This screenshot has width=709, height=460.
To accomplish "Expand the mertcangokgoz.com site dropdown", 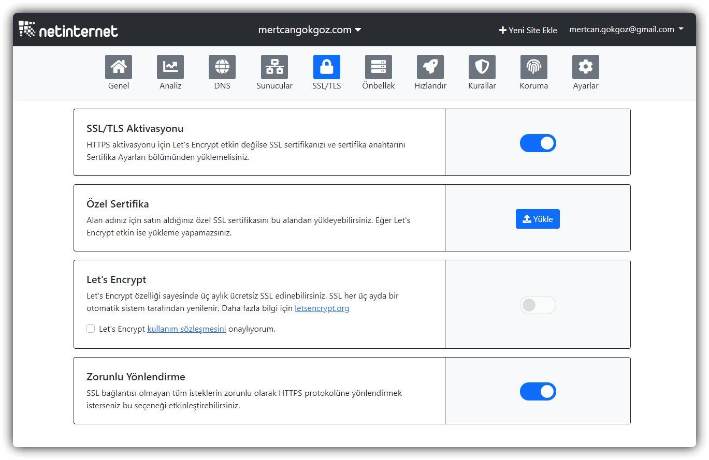I will point(310,30).
